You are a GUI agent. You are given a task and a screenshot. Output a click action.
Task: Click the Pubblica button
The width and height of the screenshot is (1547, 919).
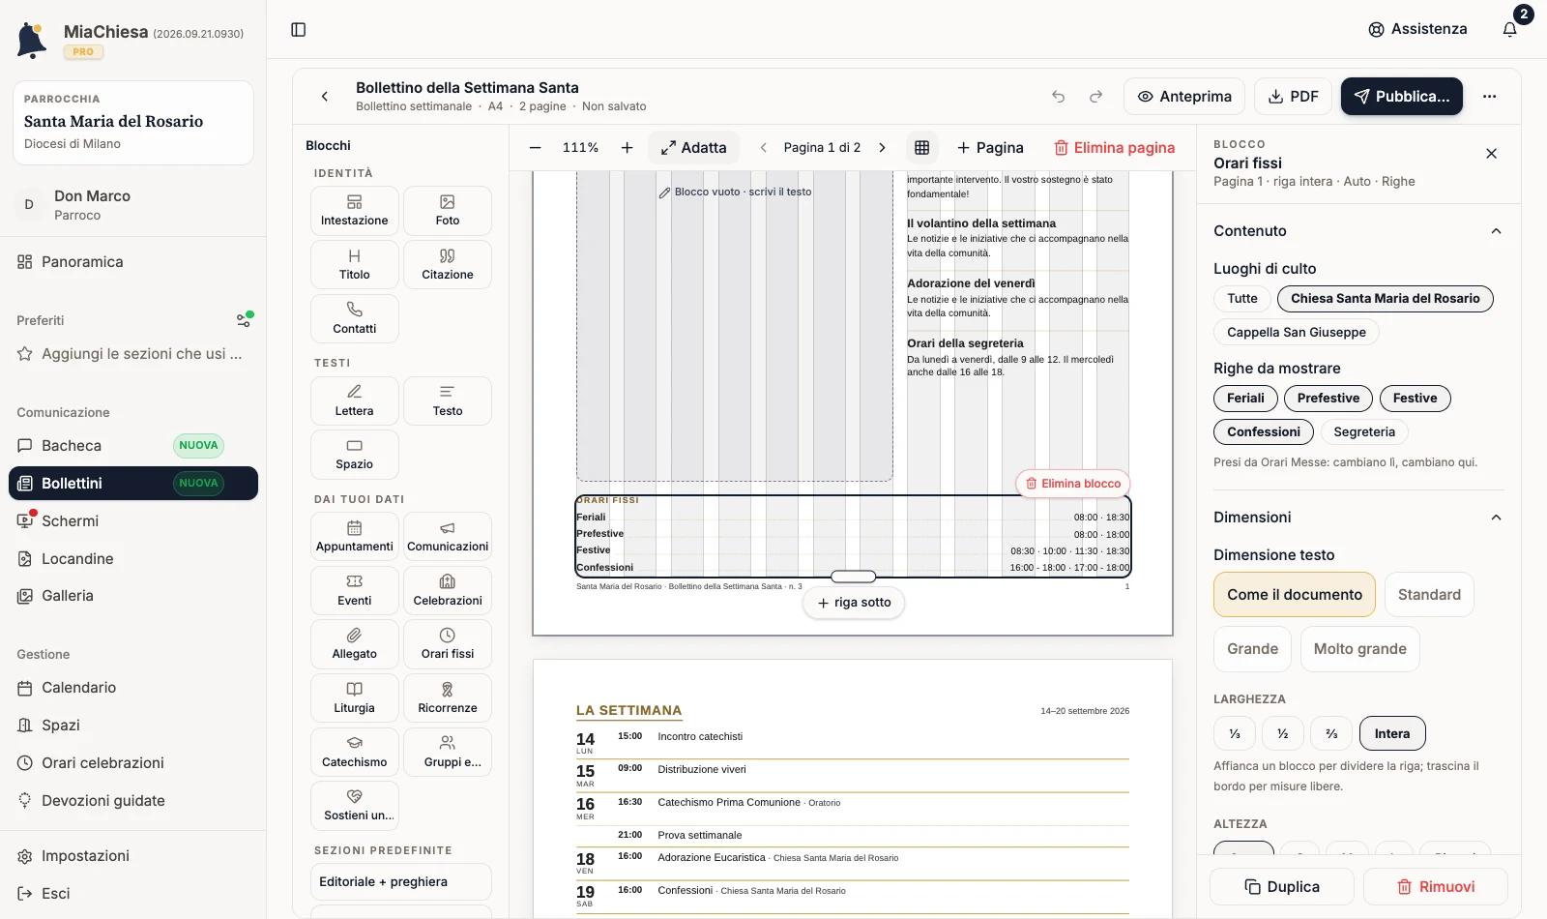(1401, 97)
